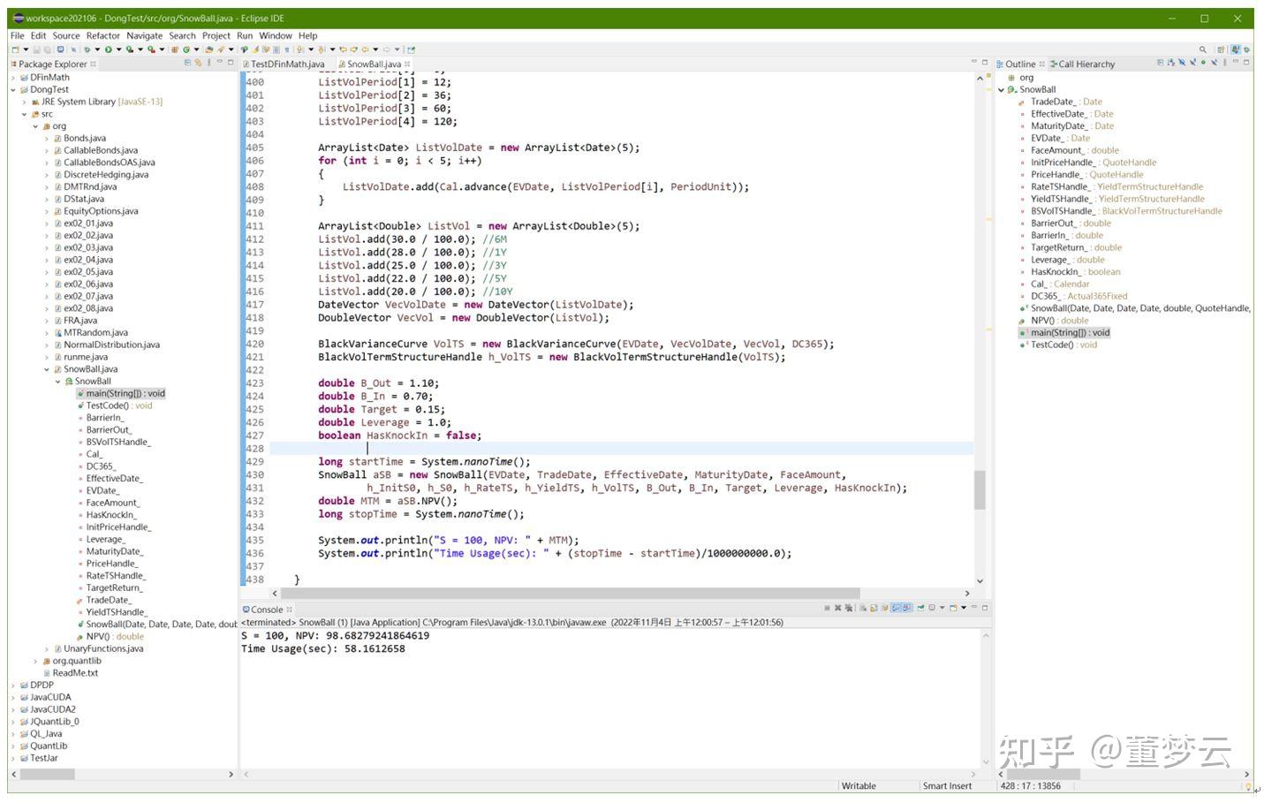Click the Java perspective icon
The image size is (1264, 803).
tap(1236, 49)
